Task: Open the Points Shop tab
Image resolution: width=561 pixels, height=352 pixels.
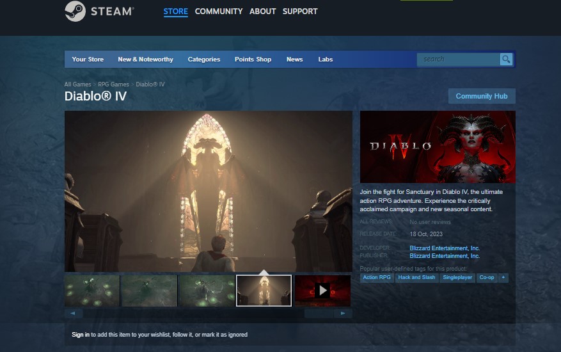Action: coord(253,60)
